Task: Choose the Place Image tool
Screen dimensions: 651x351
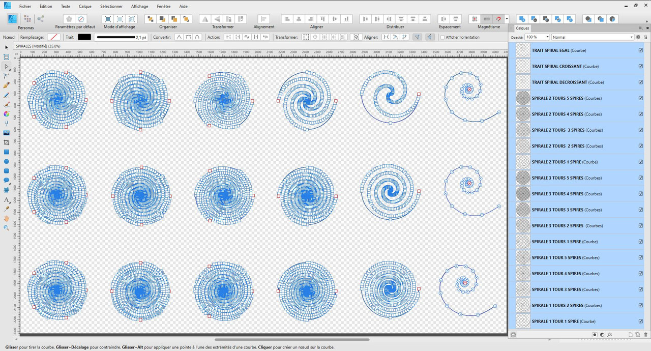Action: tap(7, 133)
